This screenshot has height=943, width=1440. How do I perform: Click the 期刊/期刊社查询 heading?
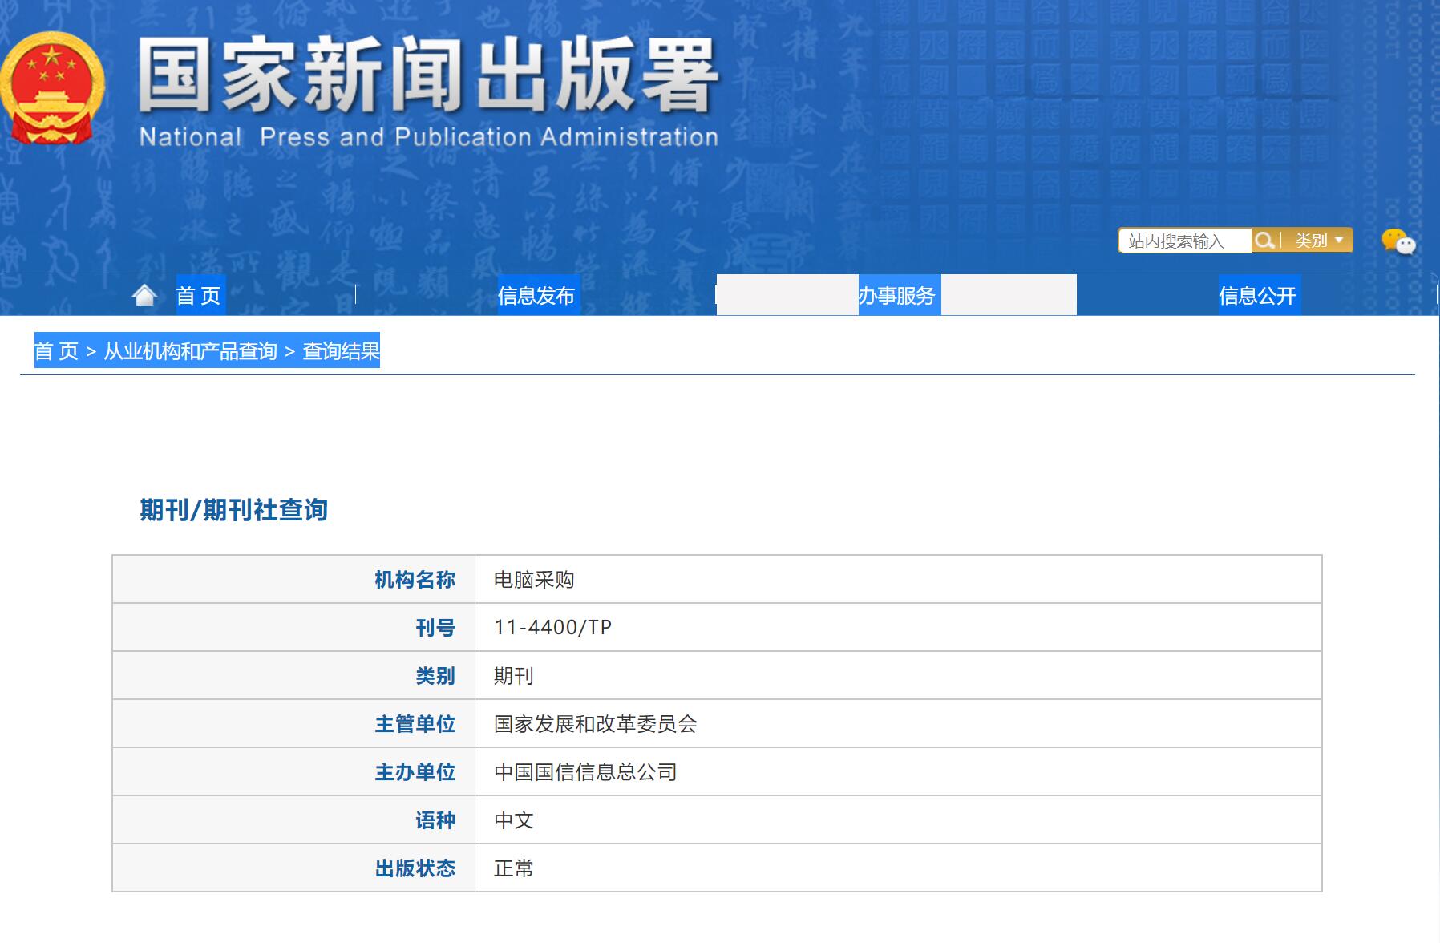tap(233, 510)
